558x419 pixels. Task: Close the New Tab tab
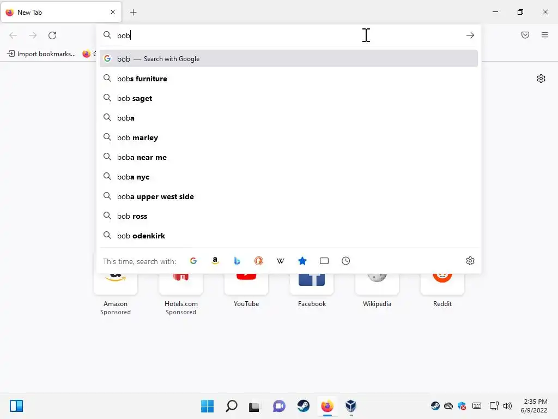pos(113,12)
